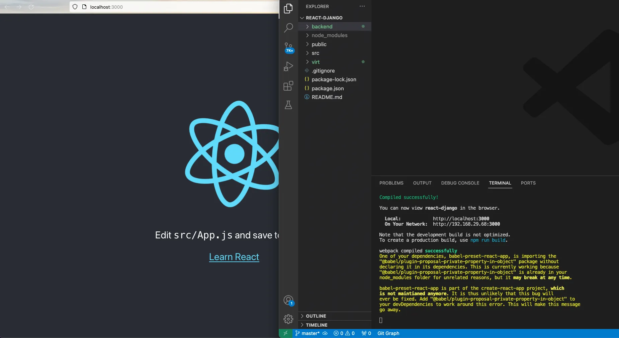
Task: Collapse the REACT-DJANGO root folder
Action: point(335,18)
